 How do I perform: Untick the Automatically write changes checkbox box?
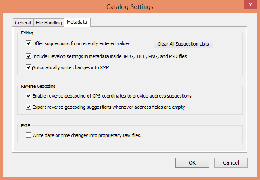tap(28, 67)
